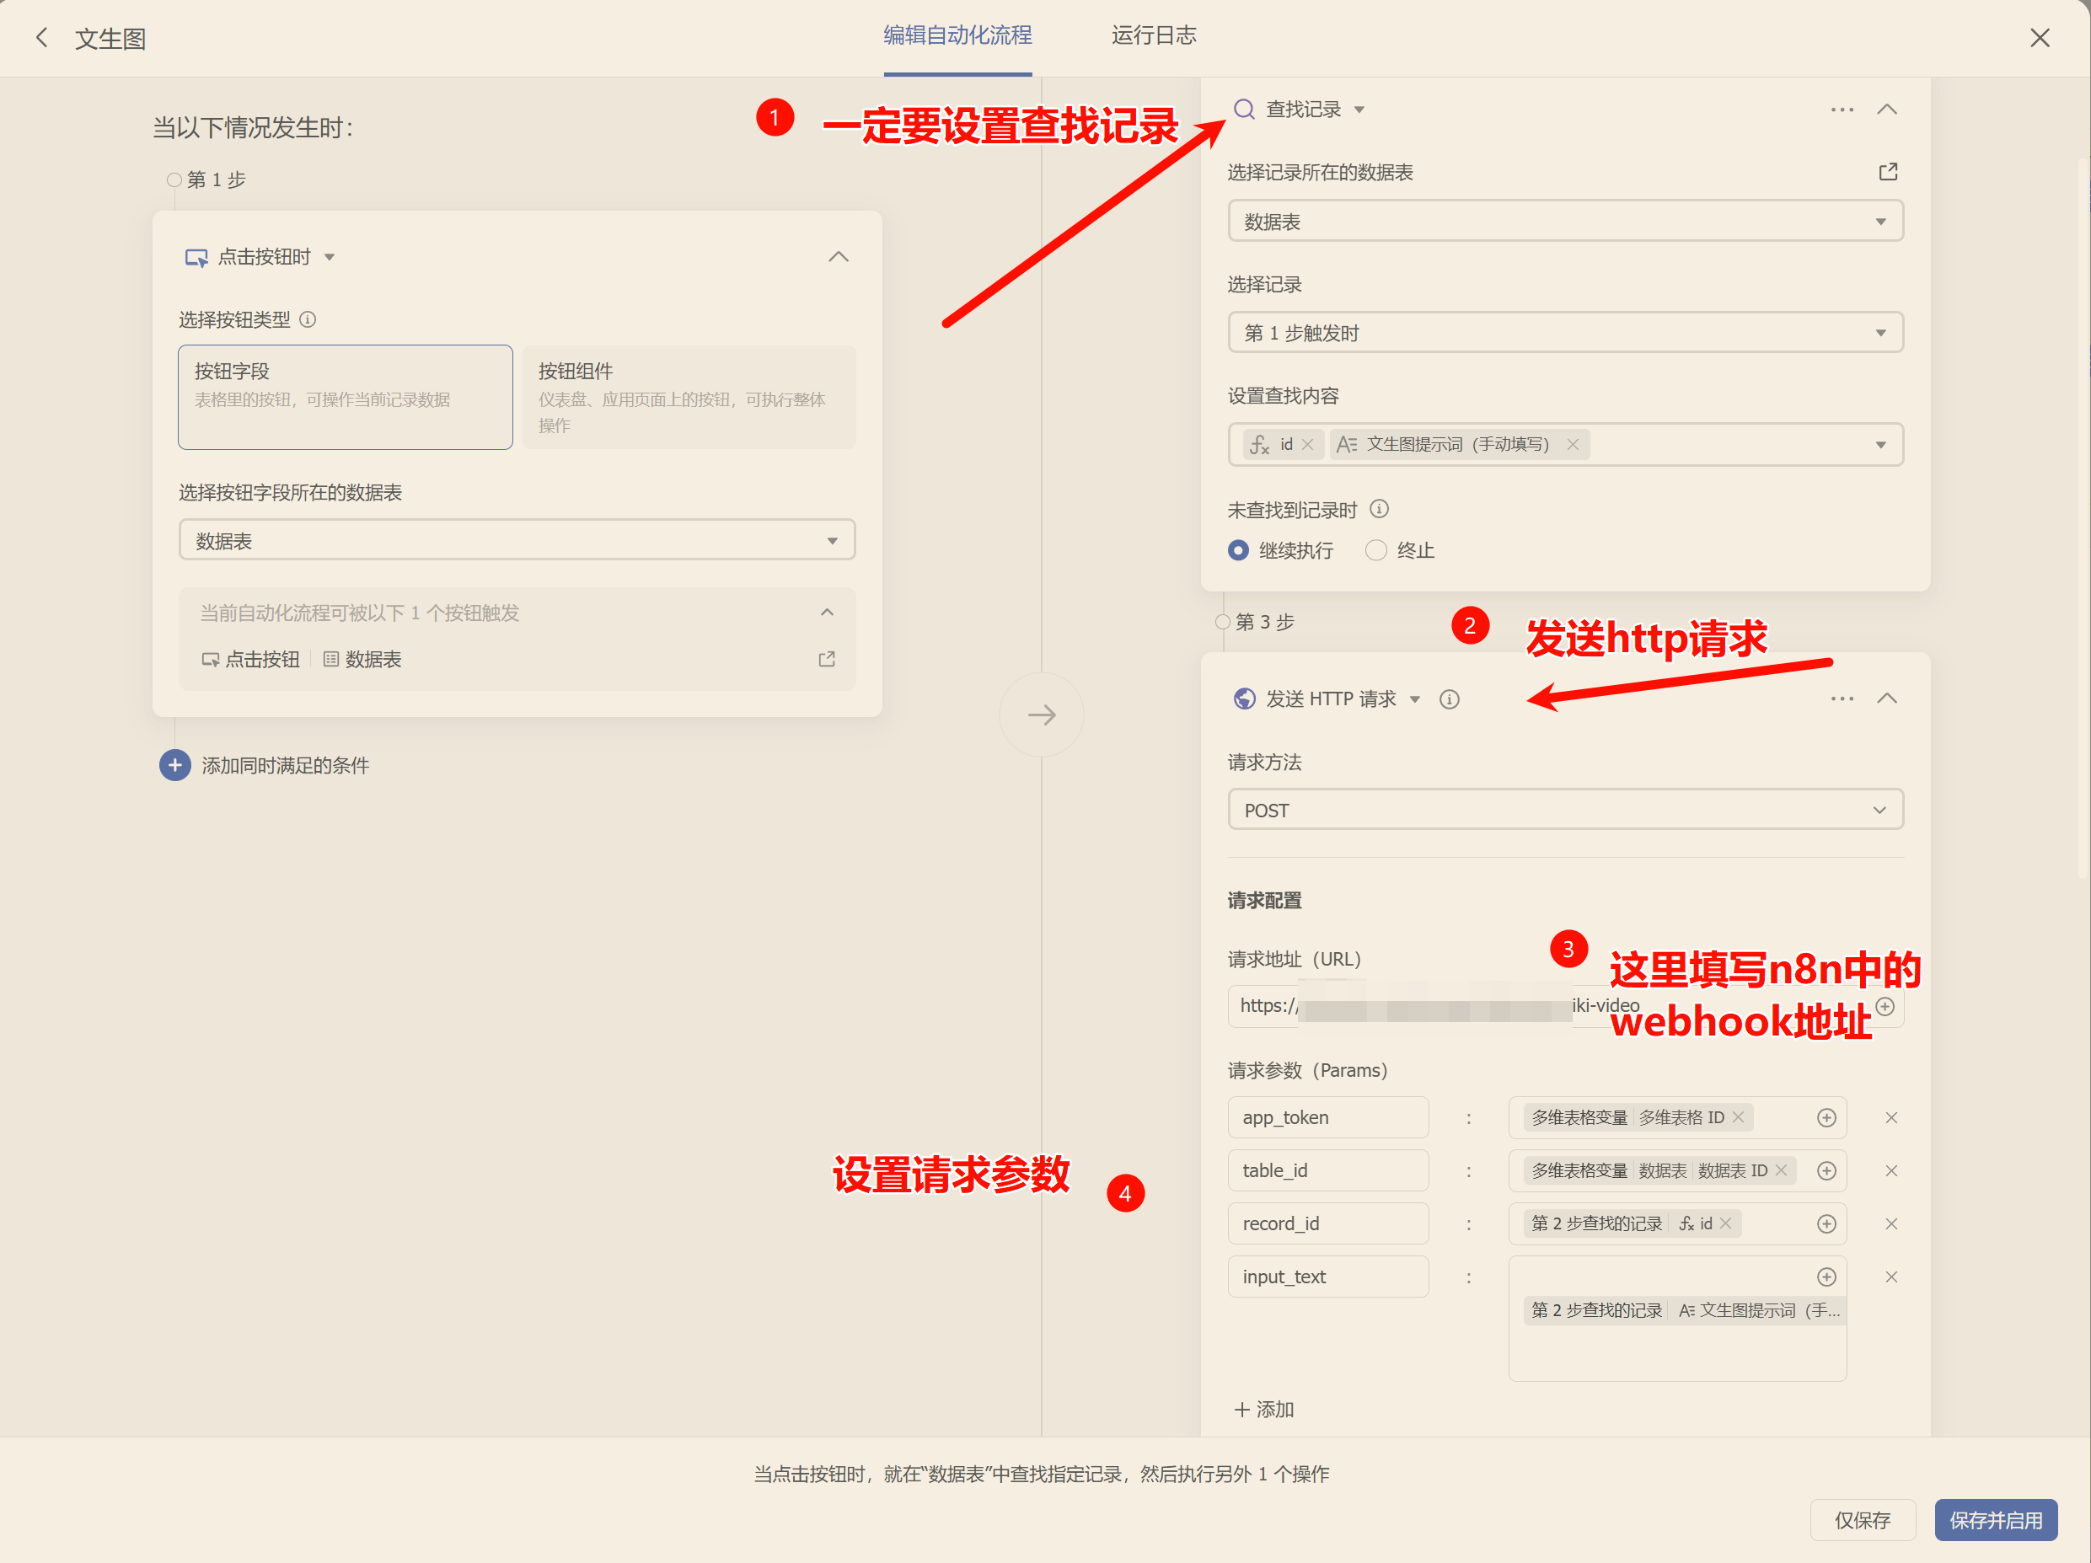Image resolution: width=2091 pixels, height=1563 pixels.
Task: Select the 按钮组件 card option
Action: pos(689,397)
